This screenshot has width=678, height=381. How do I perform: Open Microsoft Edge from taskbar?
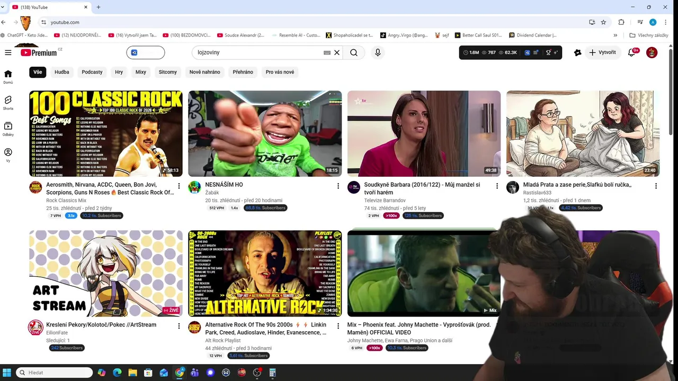[x=117, y=373]
